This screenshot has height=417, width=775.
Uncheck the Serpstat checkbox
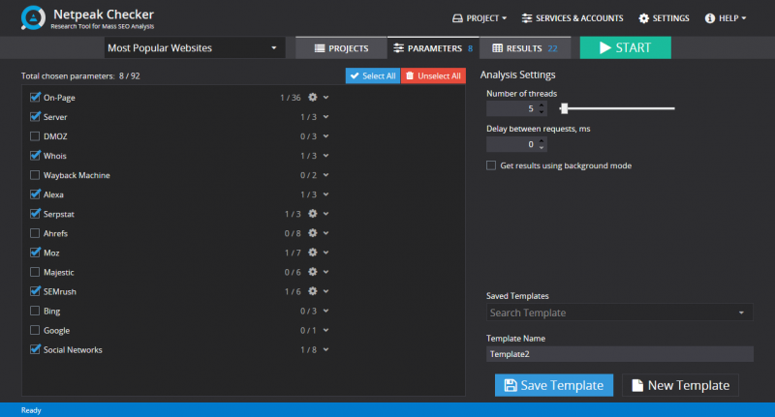point(35,214)
